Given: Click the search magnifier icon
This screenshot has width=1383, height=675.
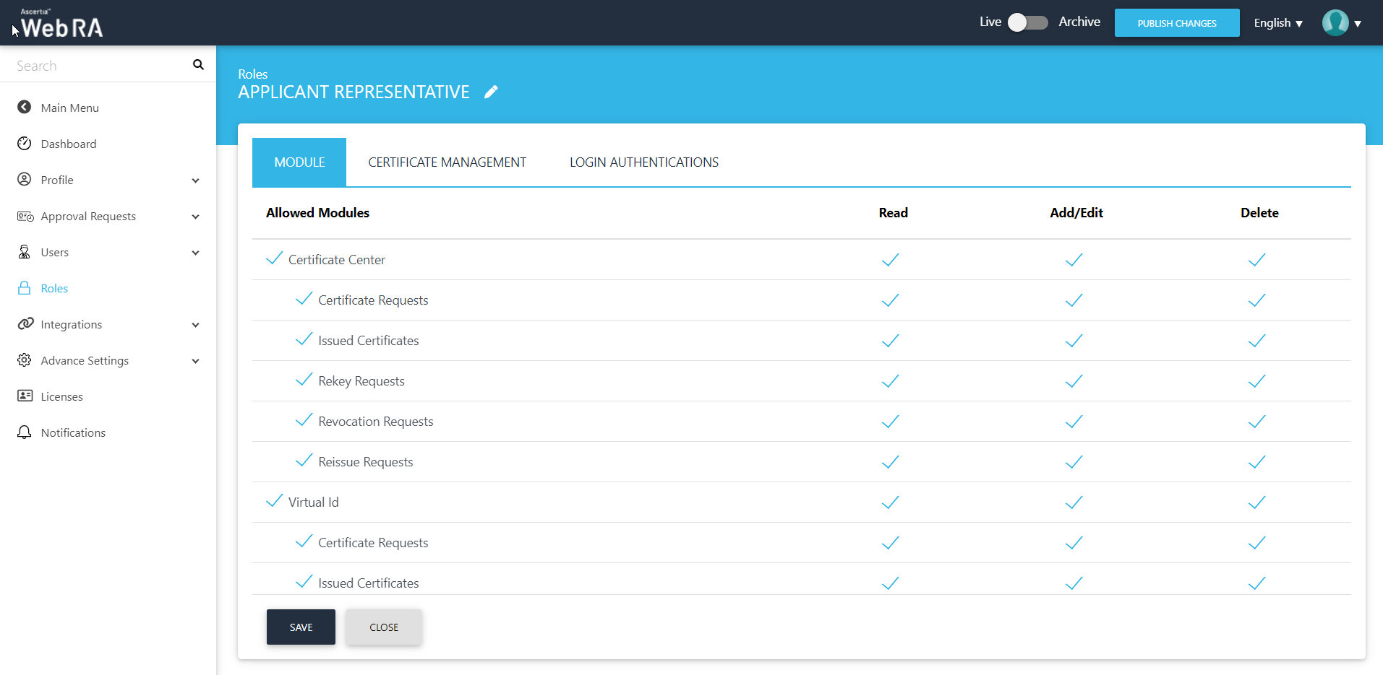Looking at the screenshot, I should (198, 65).
